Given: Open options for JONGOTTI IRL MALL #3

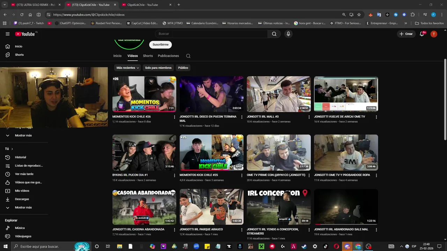Looking at the screenshot, I should coord(309,117).
